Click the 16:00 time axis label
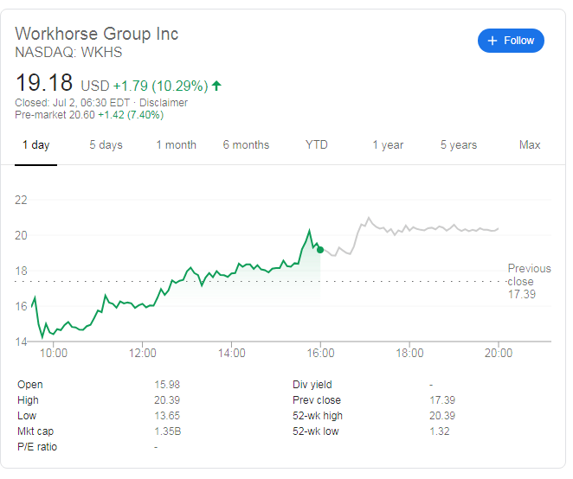 pos(320,353)
